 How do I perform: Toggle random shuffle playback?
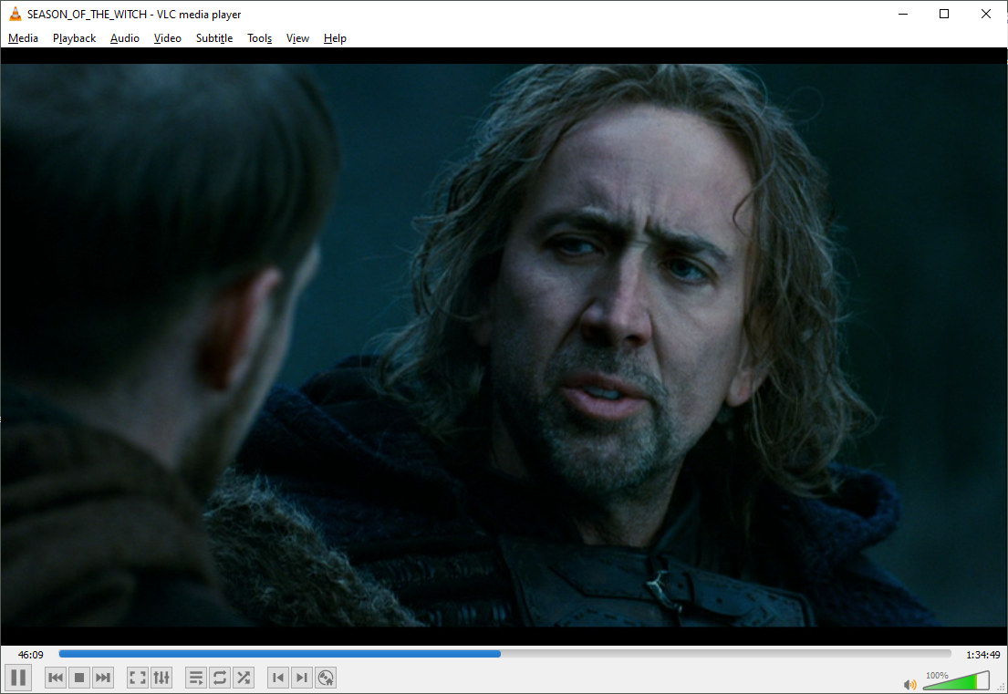244,678
